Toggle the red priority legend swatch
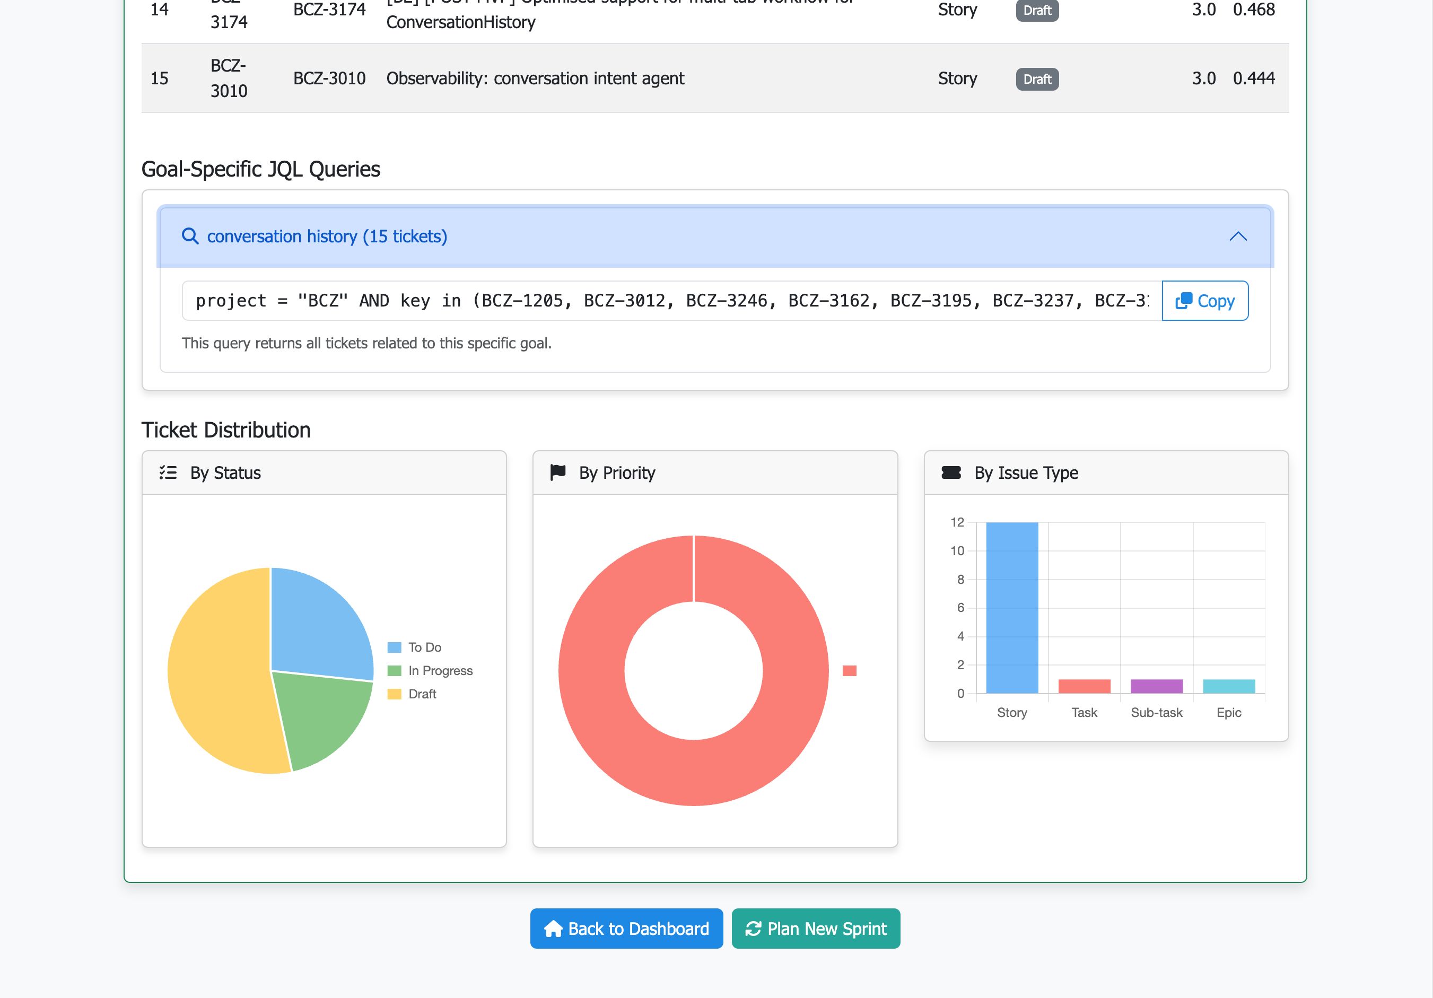Screen dimensions: 1433x998 click(x=850, y=671)
